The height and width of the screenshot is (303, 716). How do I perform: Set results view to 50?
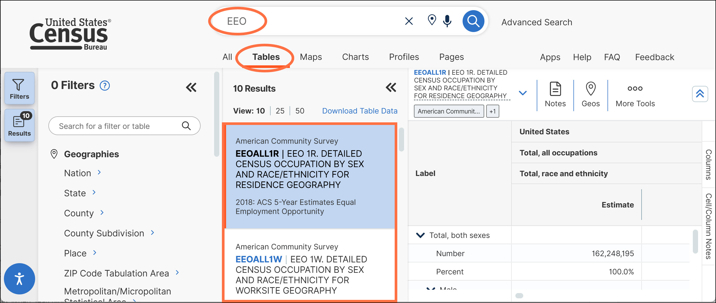[x=299, y=111]
